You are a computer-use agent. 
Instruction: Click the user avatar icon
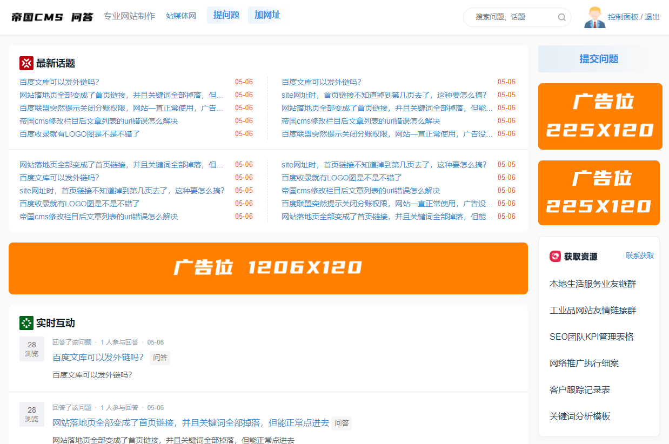594,17
